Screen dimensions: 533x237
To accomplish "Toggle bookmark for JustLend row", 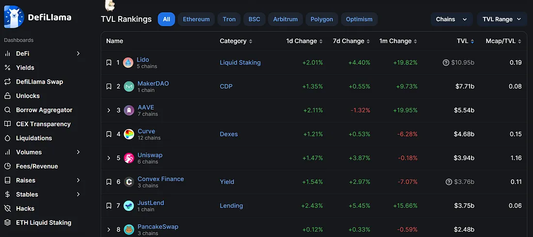I will click(109, 206).
